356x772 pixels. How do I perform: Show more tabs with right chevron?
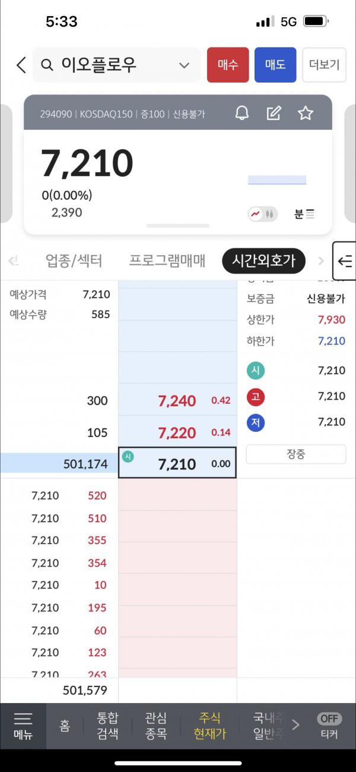click(x=322, y=261)
